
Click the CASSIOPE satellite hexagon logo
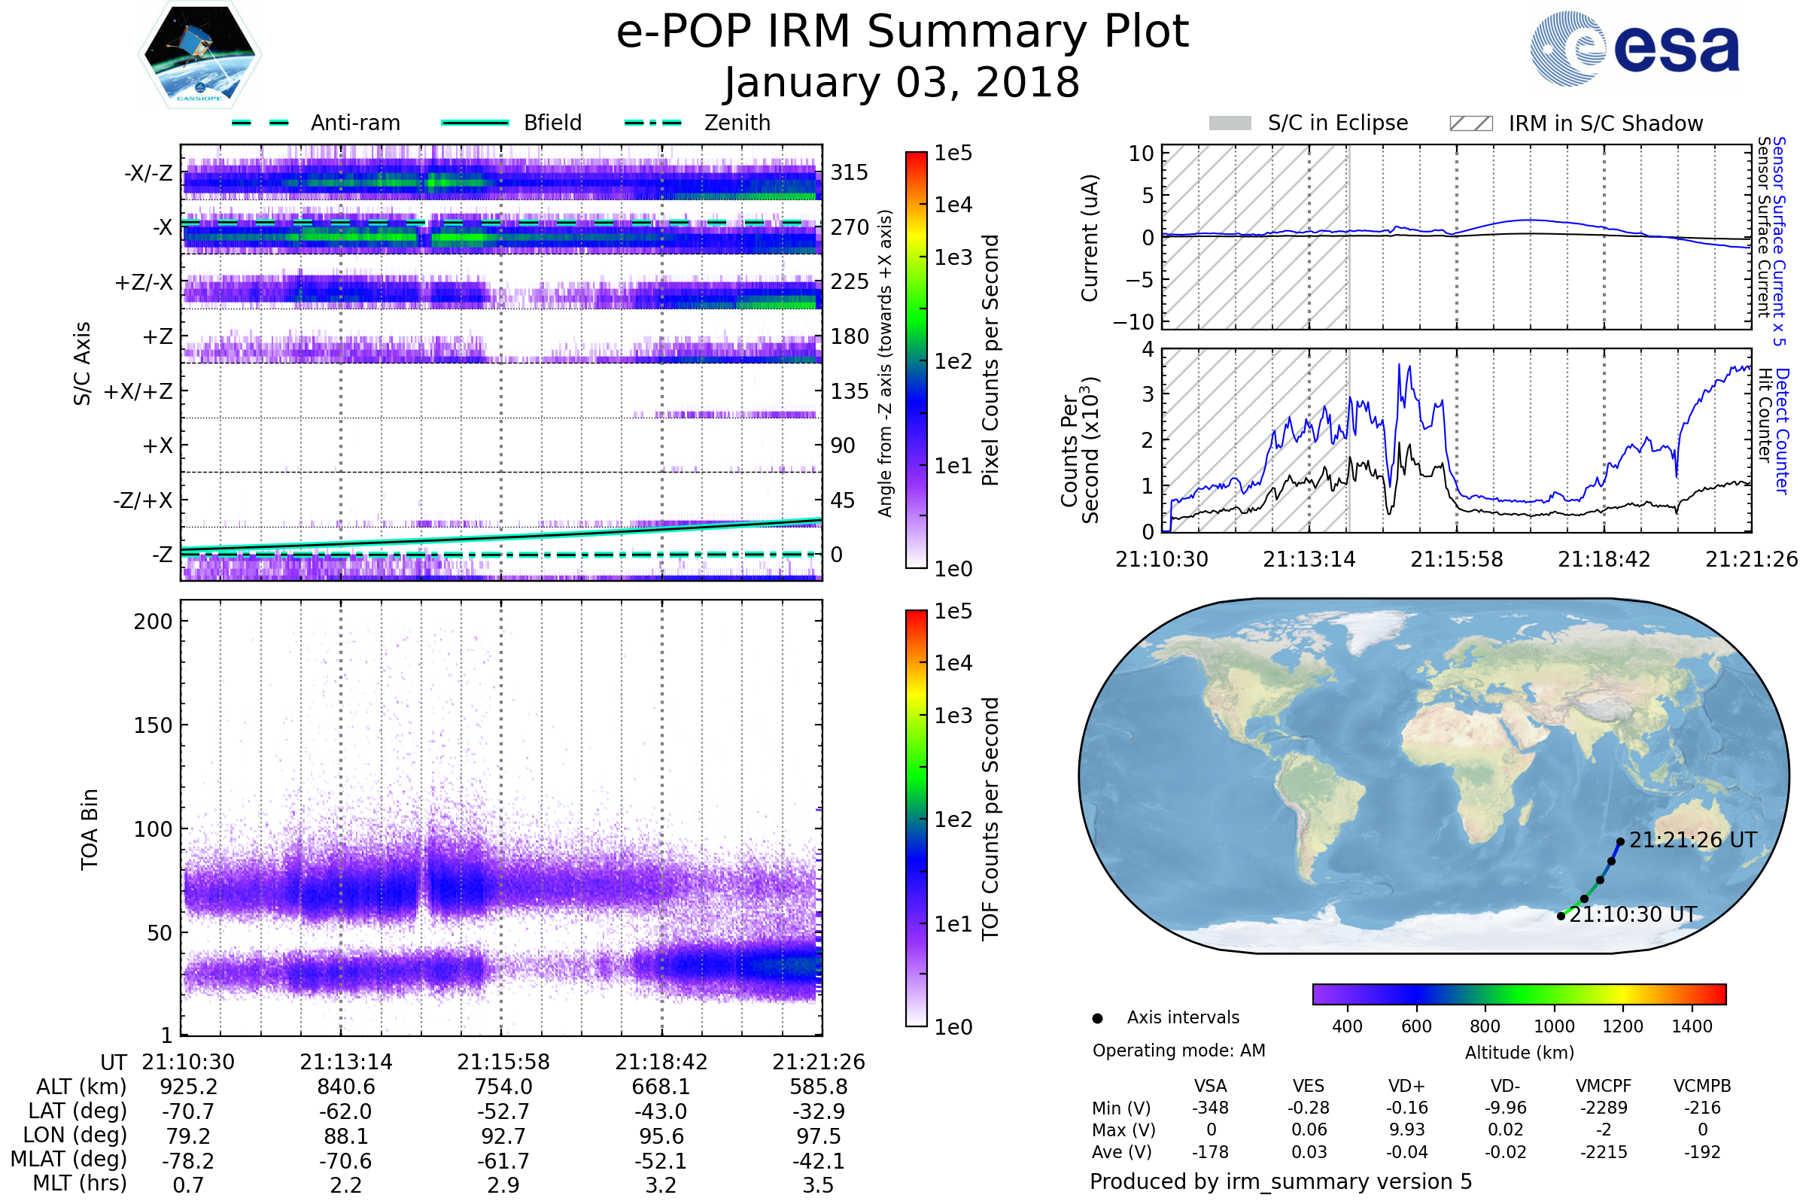pyautogui.click(x=199, y=55)
